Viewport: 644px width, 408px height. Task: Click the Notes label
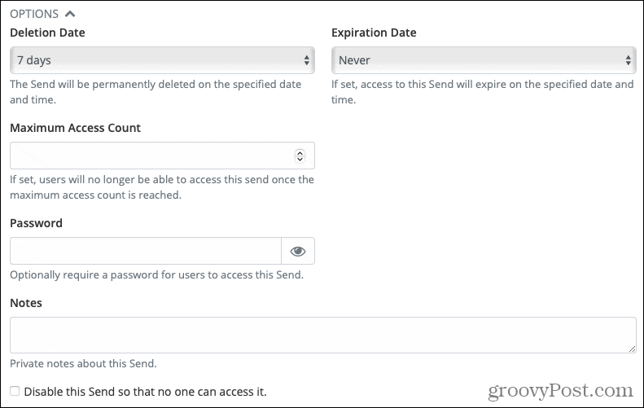26,303
